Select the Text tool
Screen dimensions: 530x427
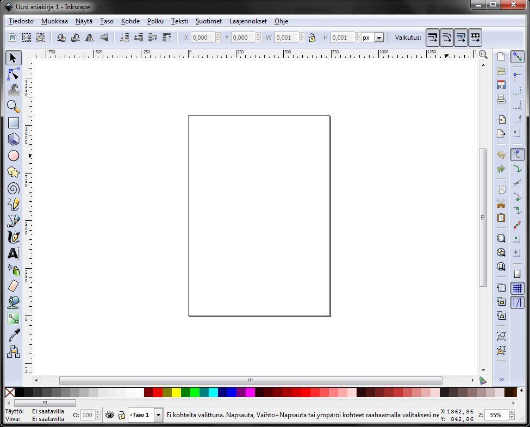pyautogui.click(x=14, y=253)
